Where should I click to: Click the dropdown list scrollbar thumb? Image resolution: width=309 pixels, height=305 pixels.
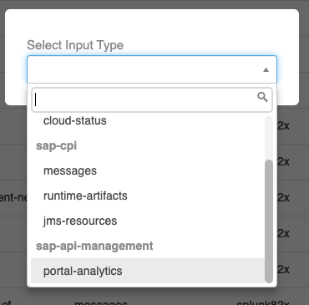coord(269,221)
